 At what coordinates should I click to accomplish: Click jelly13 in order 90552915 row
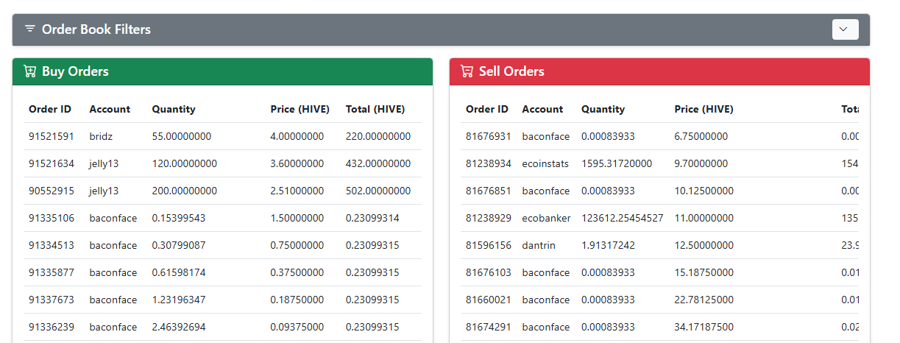pos(104,191)
